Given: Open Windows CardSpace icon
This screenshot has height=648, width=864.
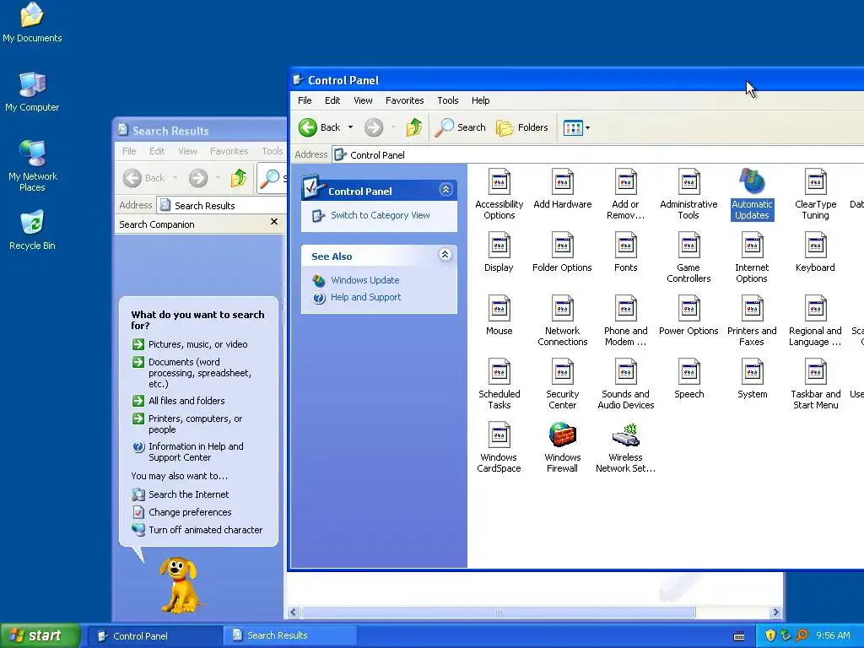Looking at the screenshot, I should pyautogui.click(x=499, y=447).
